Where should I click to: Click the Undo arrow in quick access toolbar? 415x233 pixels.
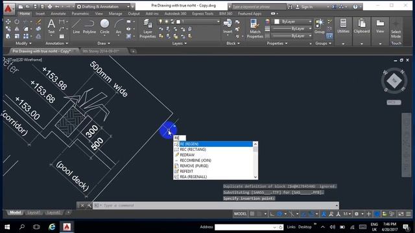(x=57, y=6)
